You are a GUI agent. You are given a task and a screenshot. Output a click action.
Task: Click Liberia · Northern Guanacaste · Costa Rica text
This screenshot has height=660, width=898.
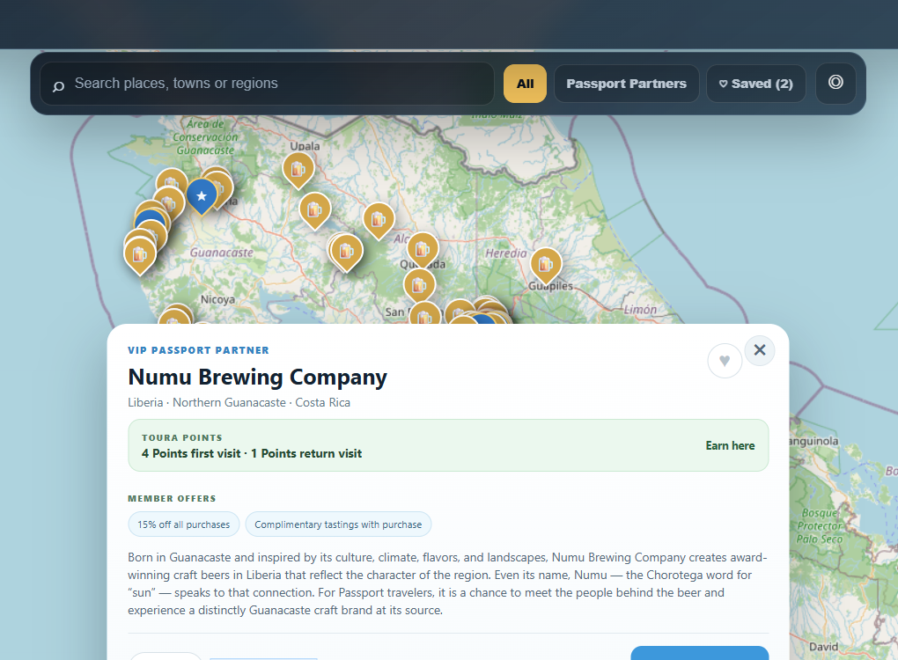[x=239, y=402]
